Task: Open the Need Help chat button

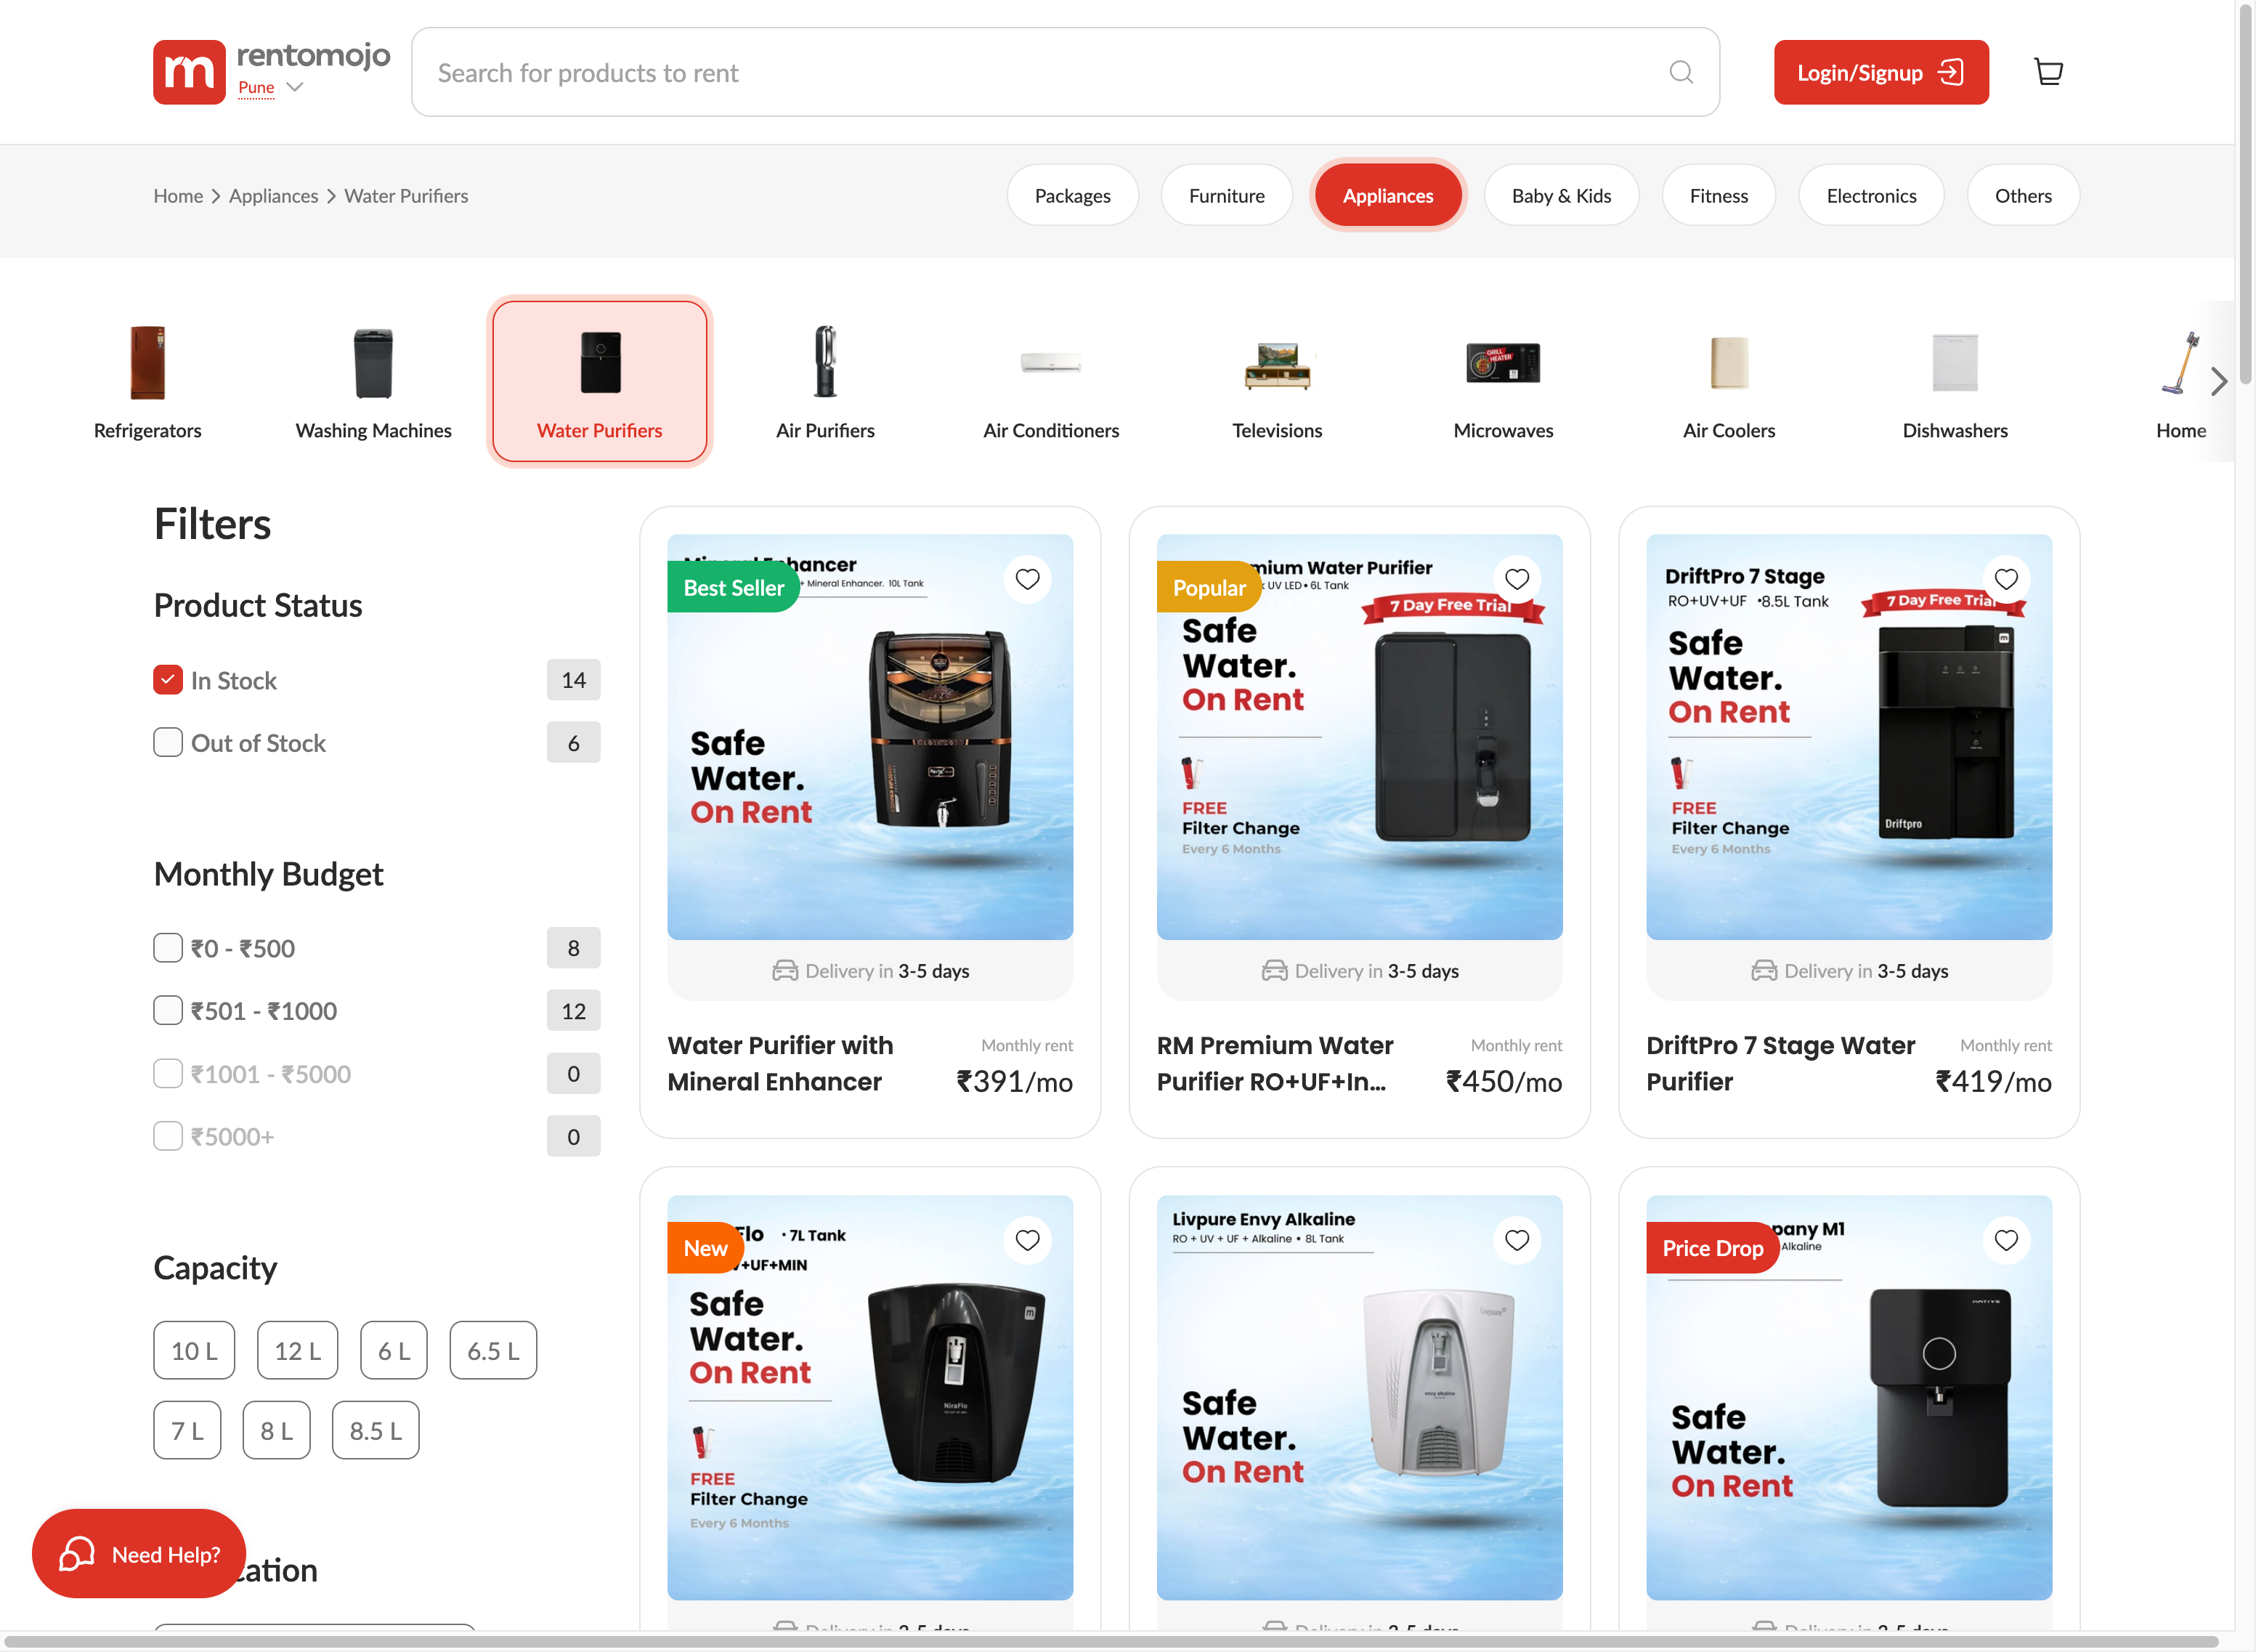Action: 139,1553
